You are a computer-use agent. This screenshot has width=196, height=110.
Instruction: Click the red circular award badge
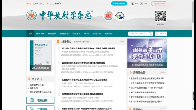click(x=108, y=16)
